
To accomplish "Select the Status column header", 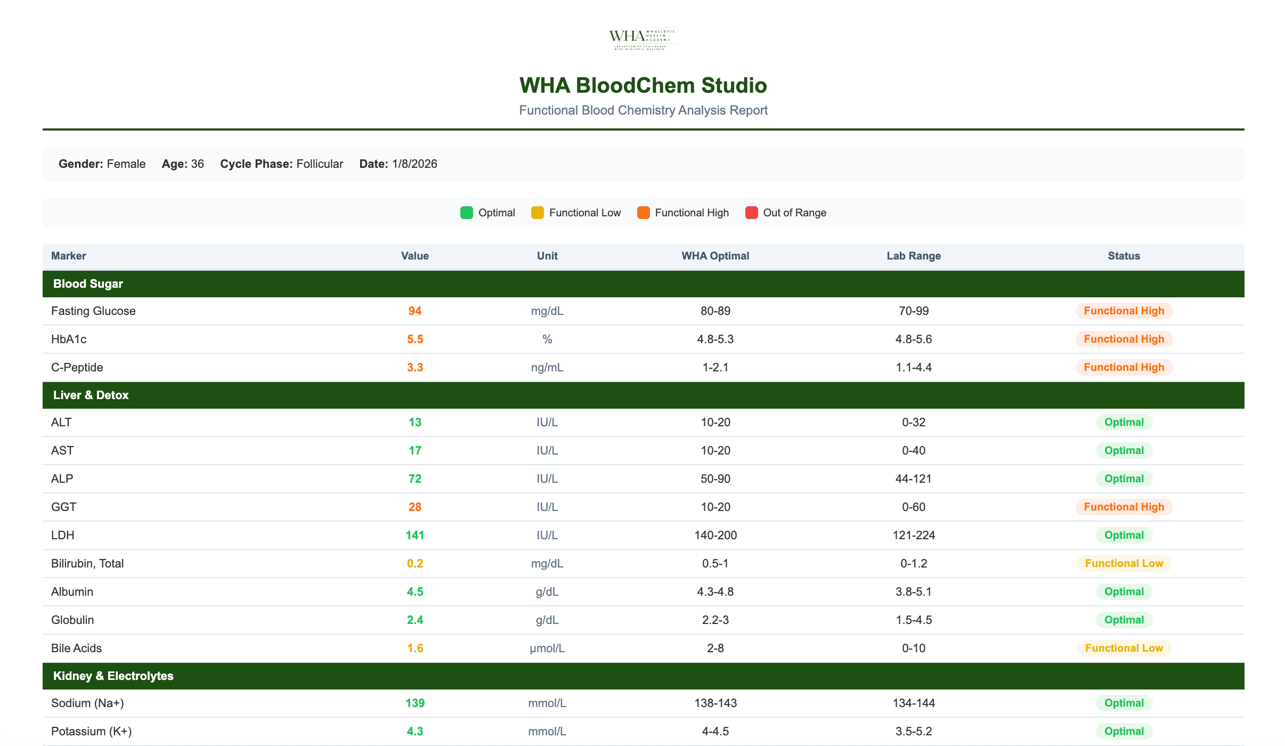I will coord(1124,256).
